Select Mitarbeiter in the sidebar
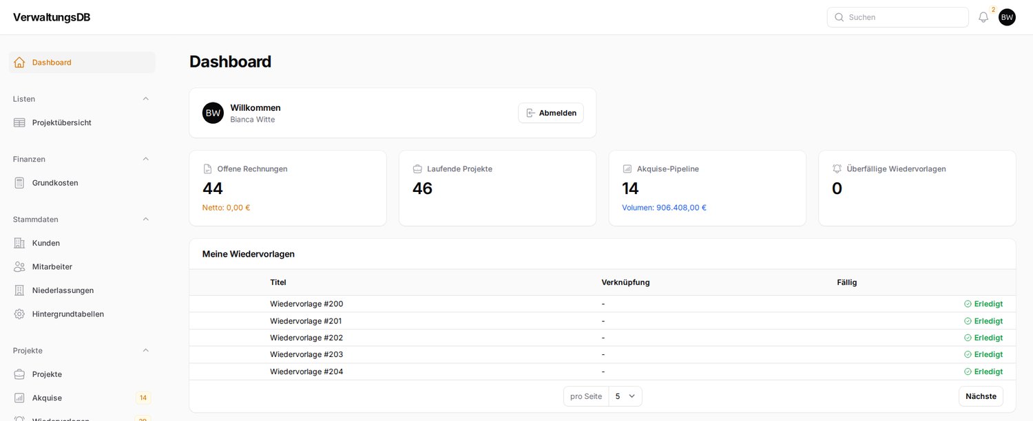 coord(82,267)
